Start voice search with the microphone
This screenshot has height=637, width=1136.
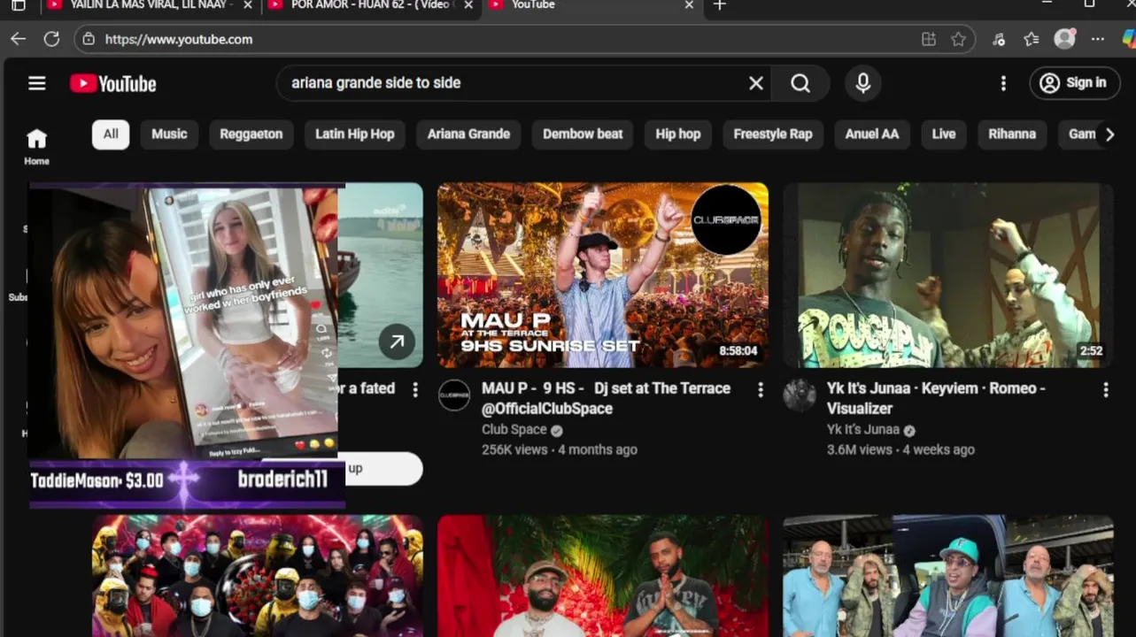coord(863,83)
